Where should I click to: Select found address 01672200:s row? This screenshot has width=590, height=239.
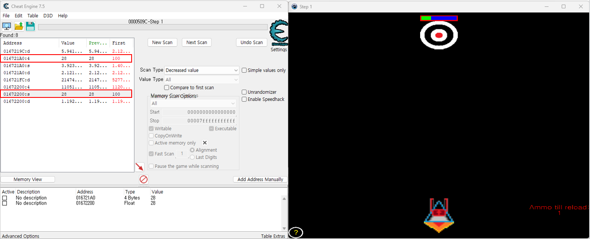[x=66, y=94]
